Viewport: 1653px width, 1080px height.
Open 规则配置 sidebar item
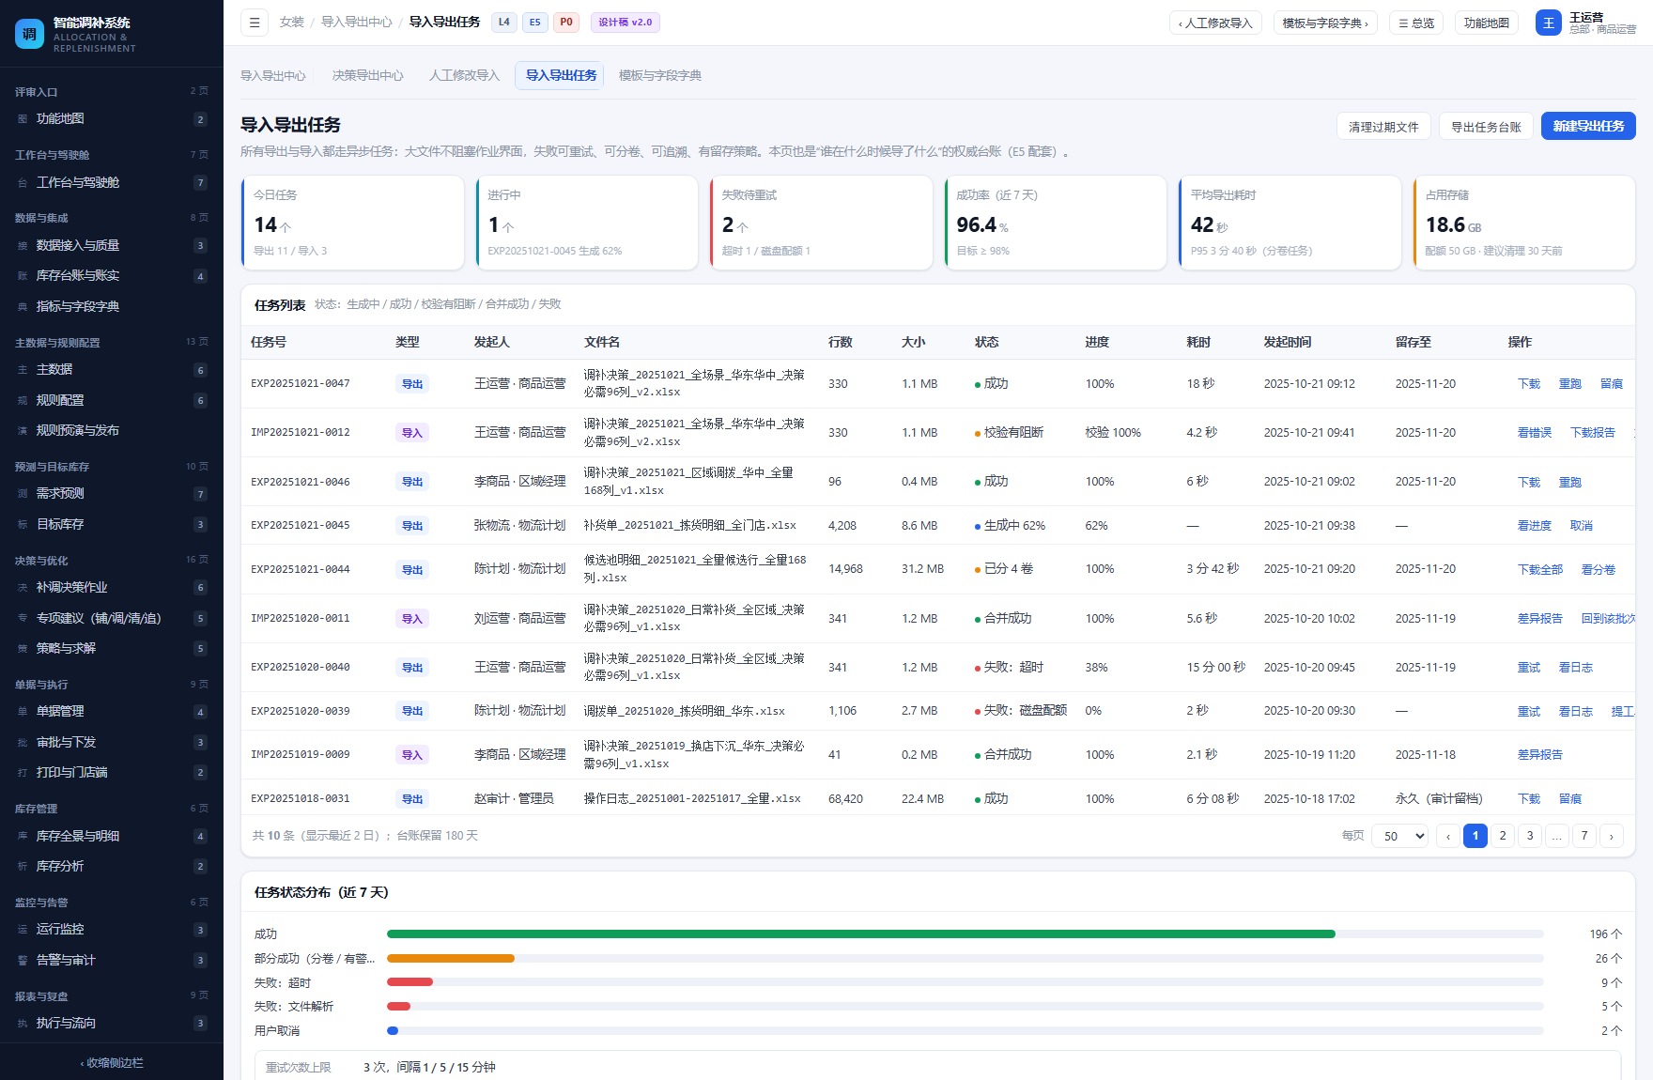[x=112, y=401]
